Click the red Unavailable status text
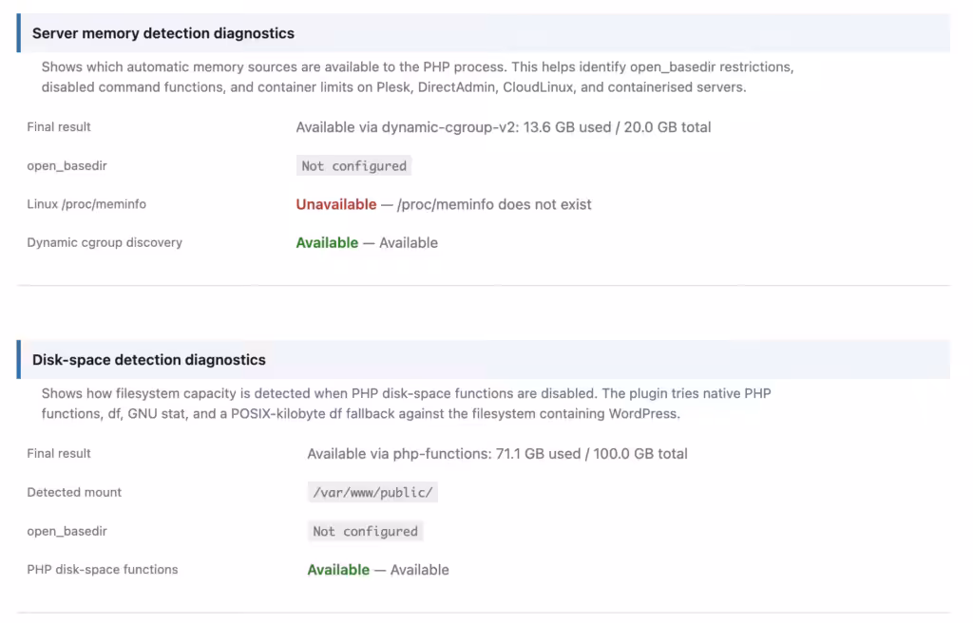Image resolution: width=973 pixels, height=623 pixels. click(x=335, y=204)
